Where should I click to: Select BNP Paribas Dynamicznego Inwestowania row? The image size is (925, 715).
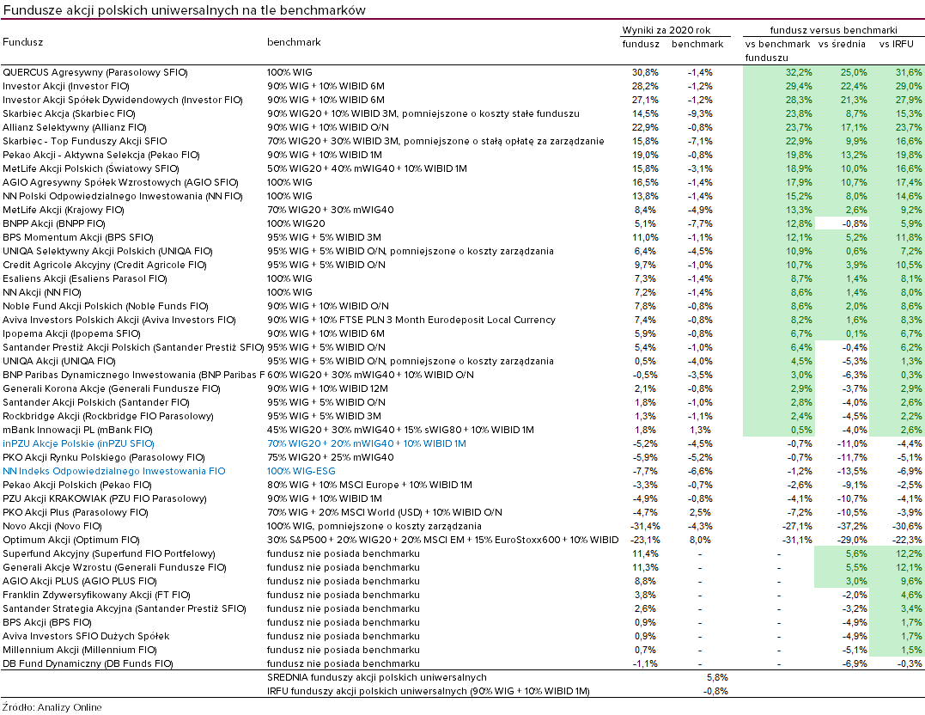[133, 375]
